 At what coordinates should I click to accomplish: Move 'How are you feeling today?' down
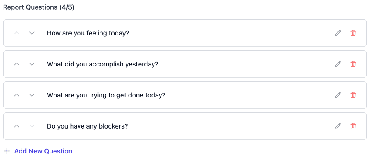(32, 33)
